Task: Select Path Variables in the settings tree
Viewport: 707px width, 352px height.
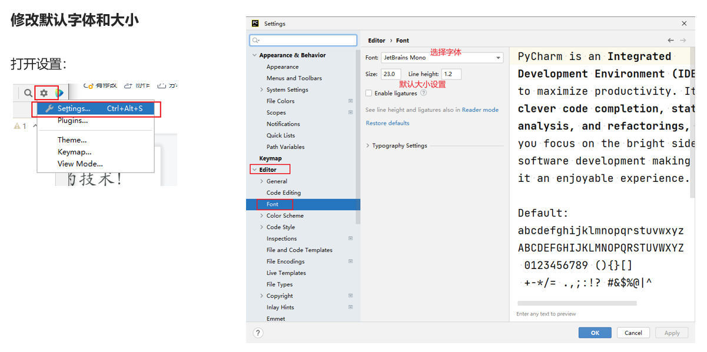Action: tap(286, 147)
